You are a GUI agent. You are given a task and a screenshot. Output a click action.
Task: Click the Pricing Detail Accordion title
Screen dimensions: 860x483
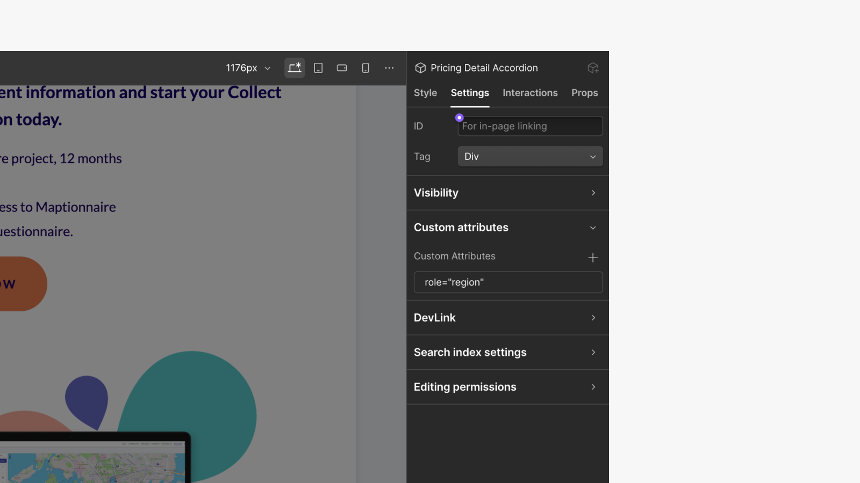click(x=484, y=68)
